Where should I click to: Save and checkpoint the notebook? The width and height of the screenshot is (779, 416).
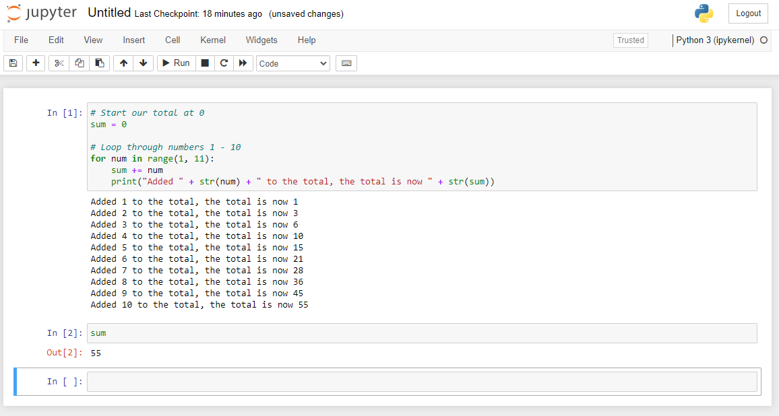click(13, 63)
